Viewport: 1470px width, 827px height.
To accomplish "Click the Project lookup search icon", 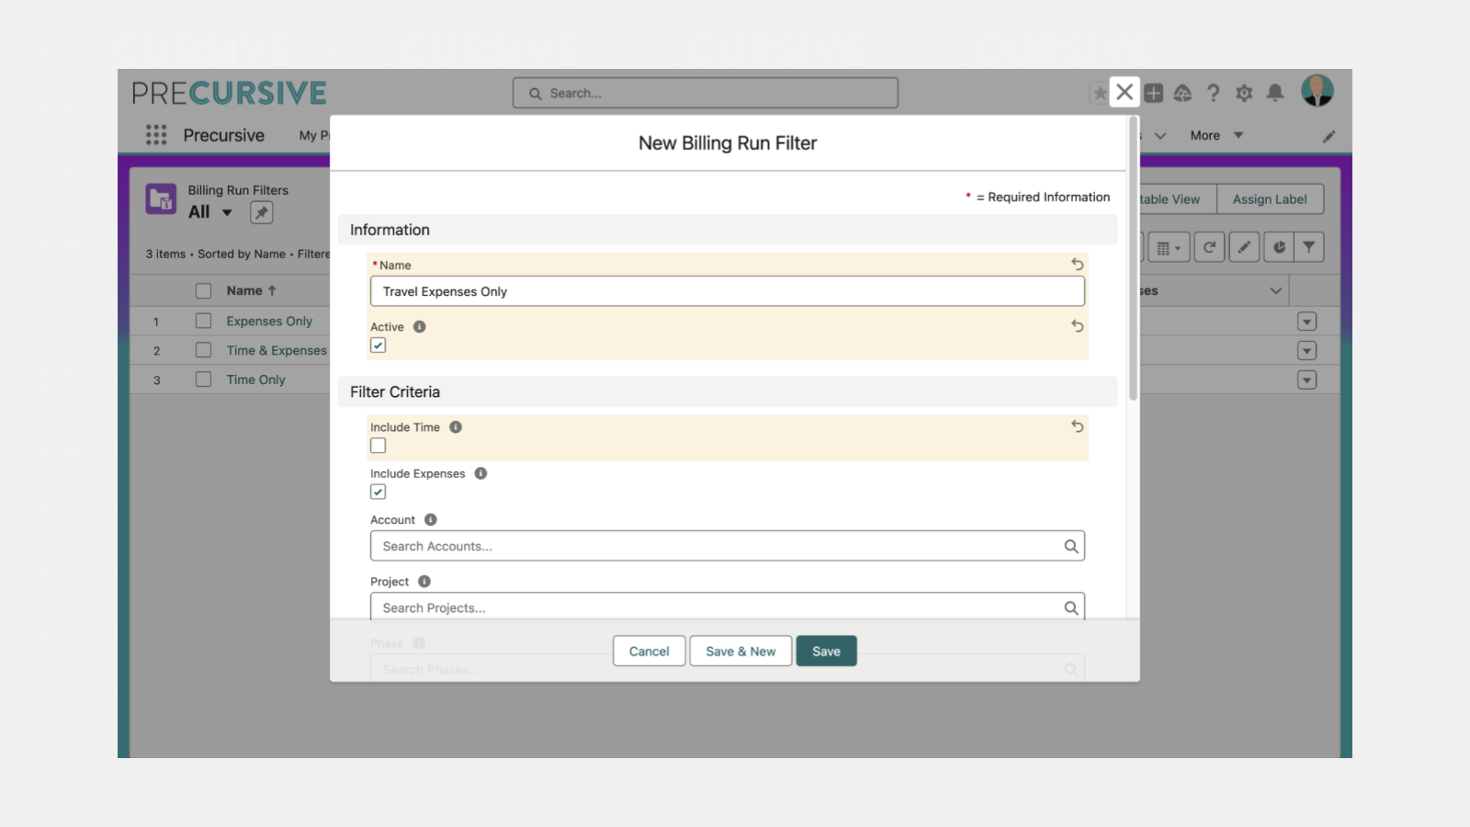I will pyautogui.click(x=1070, y=608).
